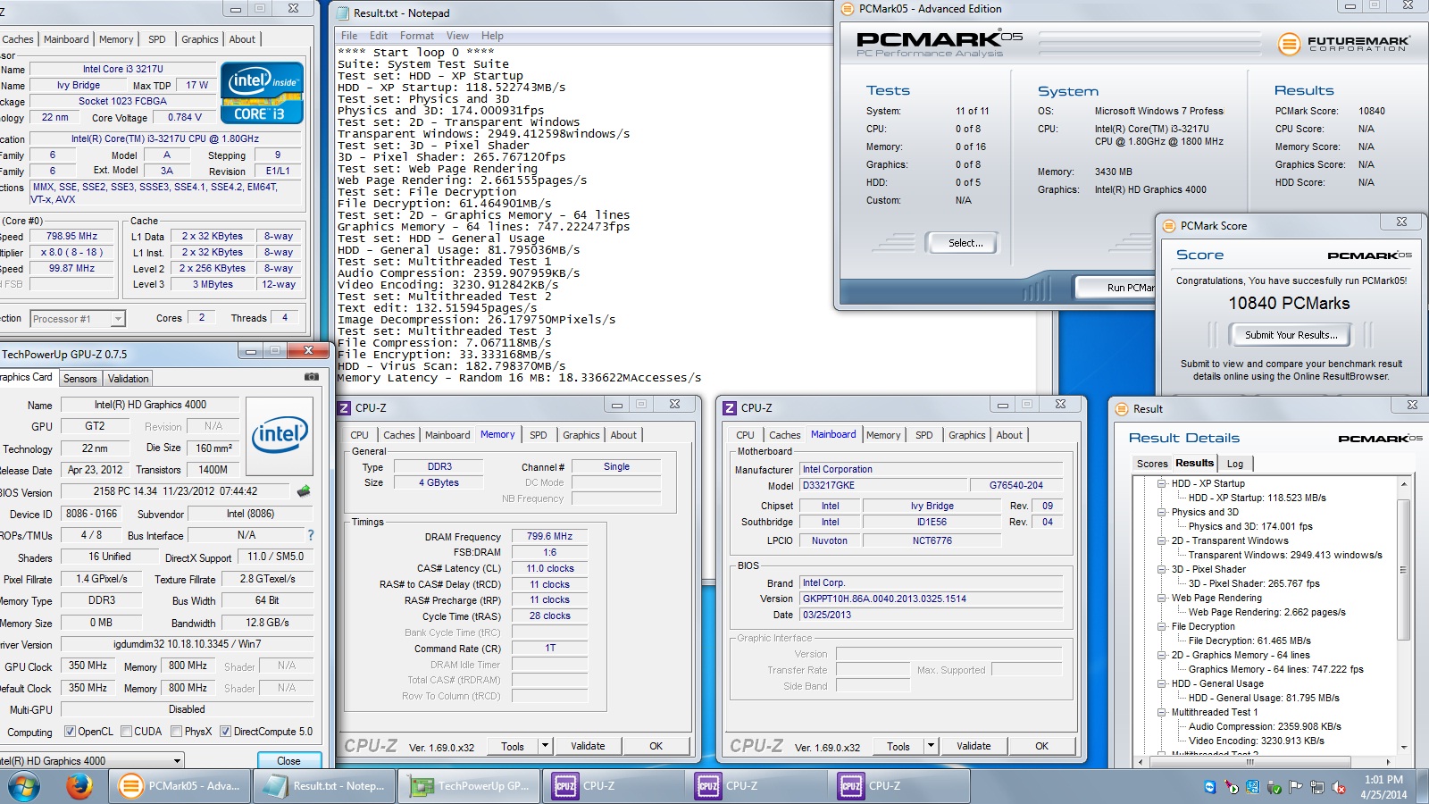Click the PCMark05 title bar icon
1429x804 pixels.
847,9
